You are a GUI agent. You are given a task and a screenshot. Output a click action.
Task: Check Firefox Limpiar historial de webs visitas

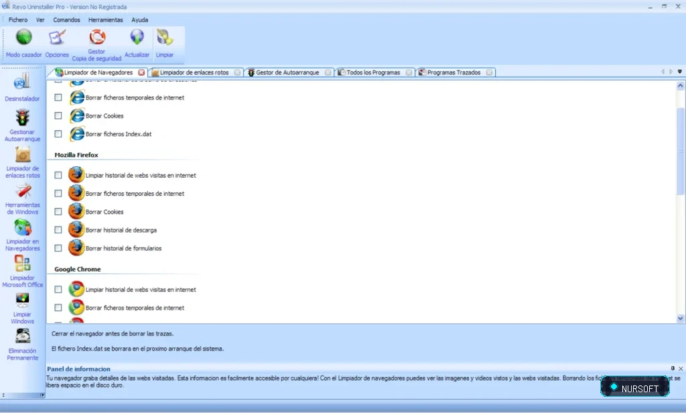coord(58,175)
